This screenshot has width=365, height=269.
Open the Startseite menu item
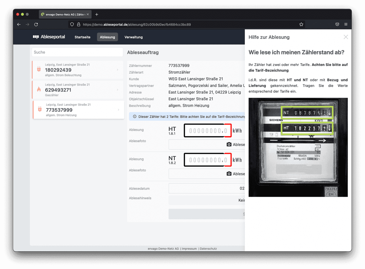82,37
